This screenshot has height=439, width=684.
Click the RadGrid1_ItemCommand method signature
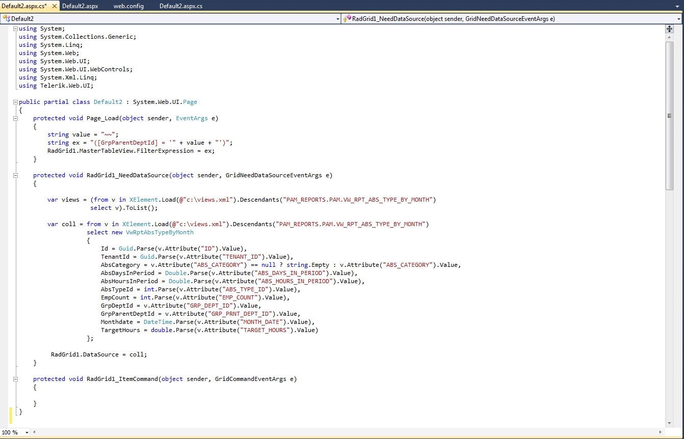(165, 379)
